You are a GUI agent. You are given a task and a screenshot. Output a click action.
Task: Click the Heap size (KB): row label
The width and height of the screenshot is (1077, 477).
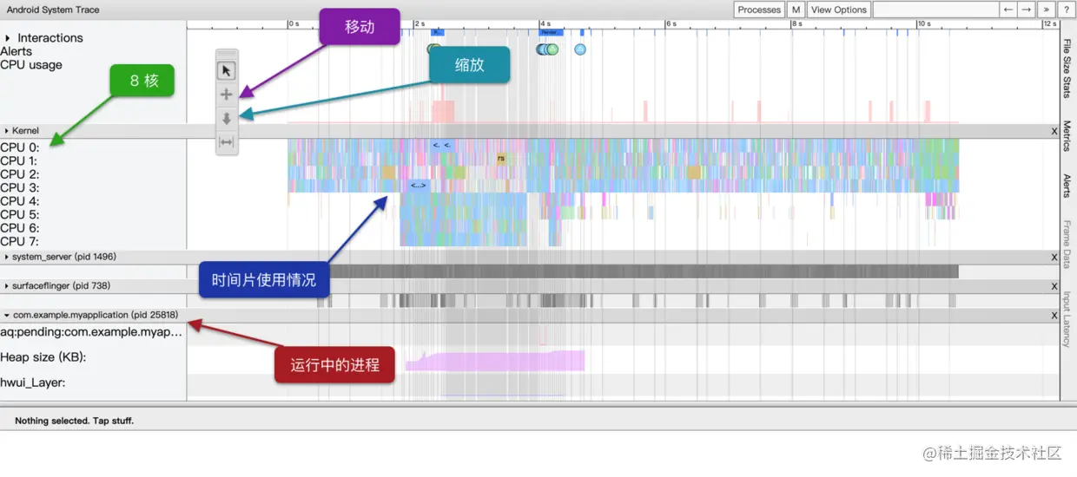(43, 357)
